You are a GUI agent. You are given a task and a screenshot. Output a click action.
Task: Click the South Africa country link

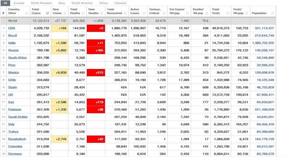tap(18, 58)
